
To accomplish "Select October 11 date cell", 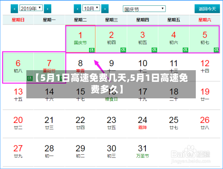I will coord(173,67).
